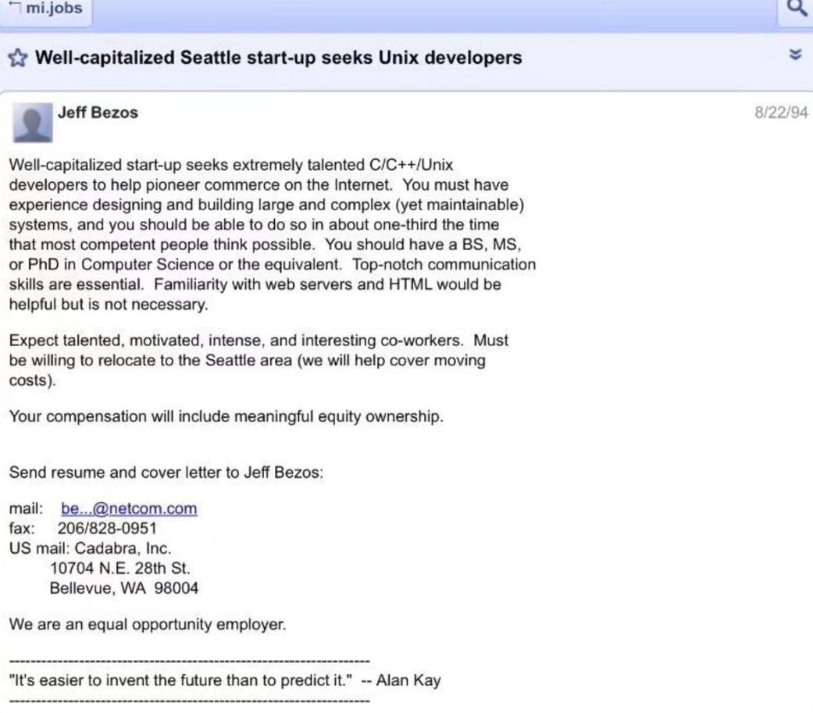
Task: Click 'helpful but is not necessary.' line
Action: pyautogui.click(x=109, y=305)
